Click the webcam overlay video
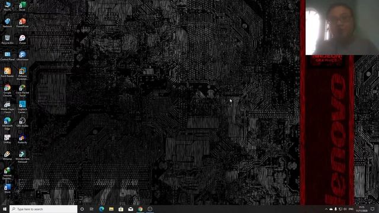Screen dimensions: 379x213 pos(342,27)
